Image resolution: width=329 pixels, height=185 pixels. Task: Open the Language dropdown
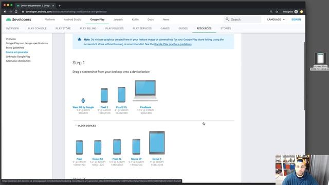276,20
